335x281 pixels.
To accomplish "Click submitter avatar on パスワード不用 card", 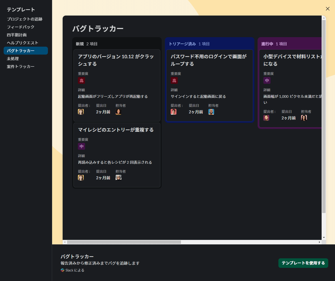I will coord(174,112).
